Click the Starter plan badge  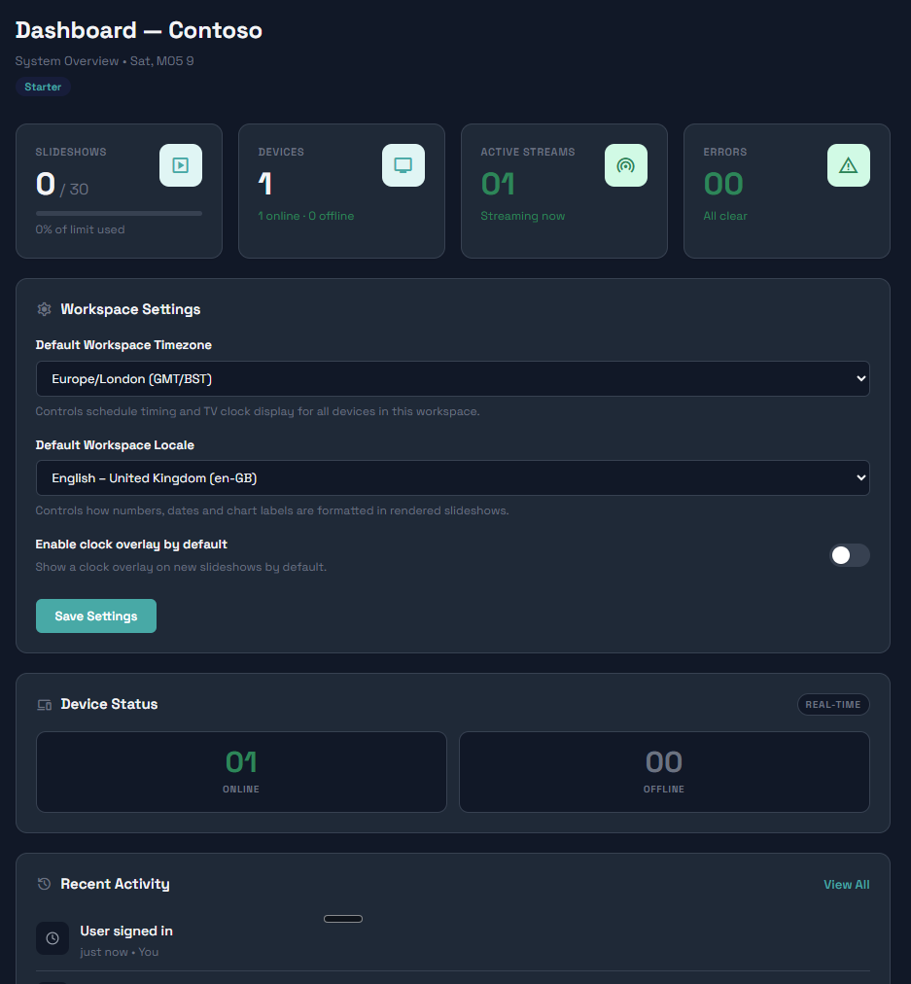pos(43,87)
